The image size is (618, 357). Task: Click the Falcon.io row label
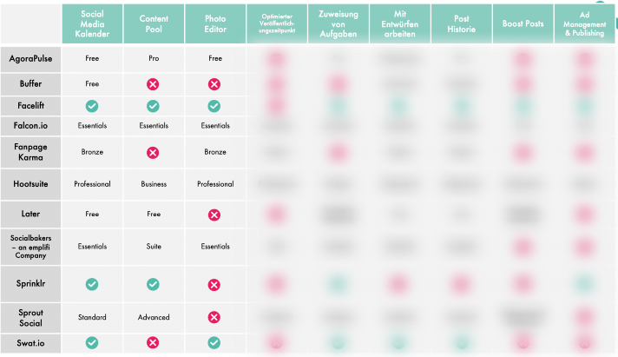(x=30, y=126)
